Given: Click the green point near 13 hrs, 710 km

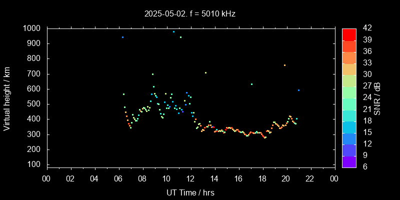Looking at the screenshot, I should 205,72.
